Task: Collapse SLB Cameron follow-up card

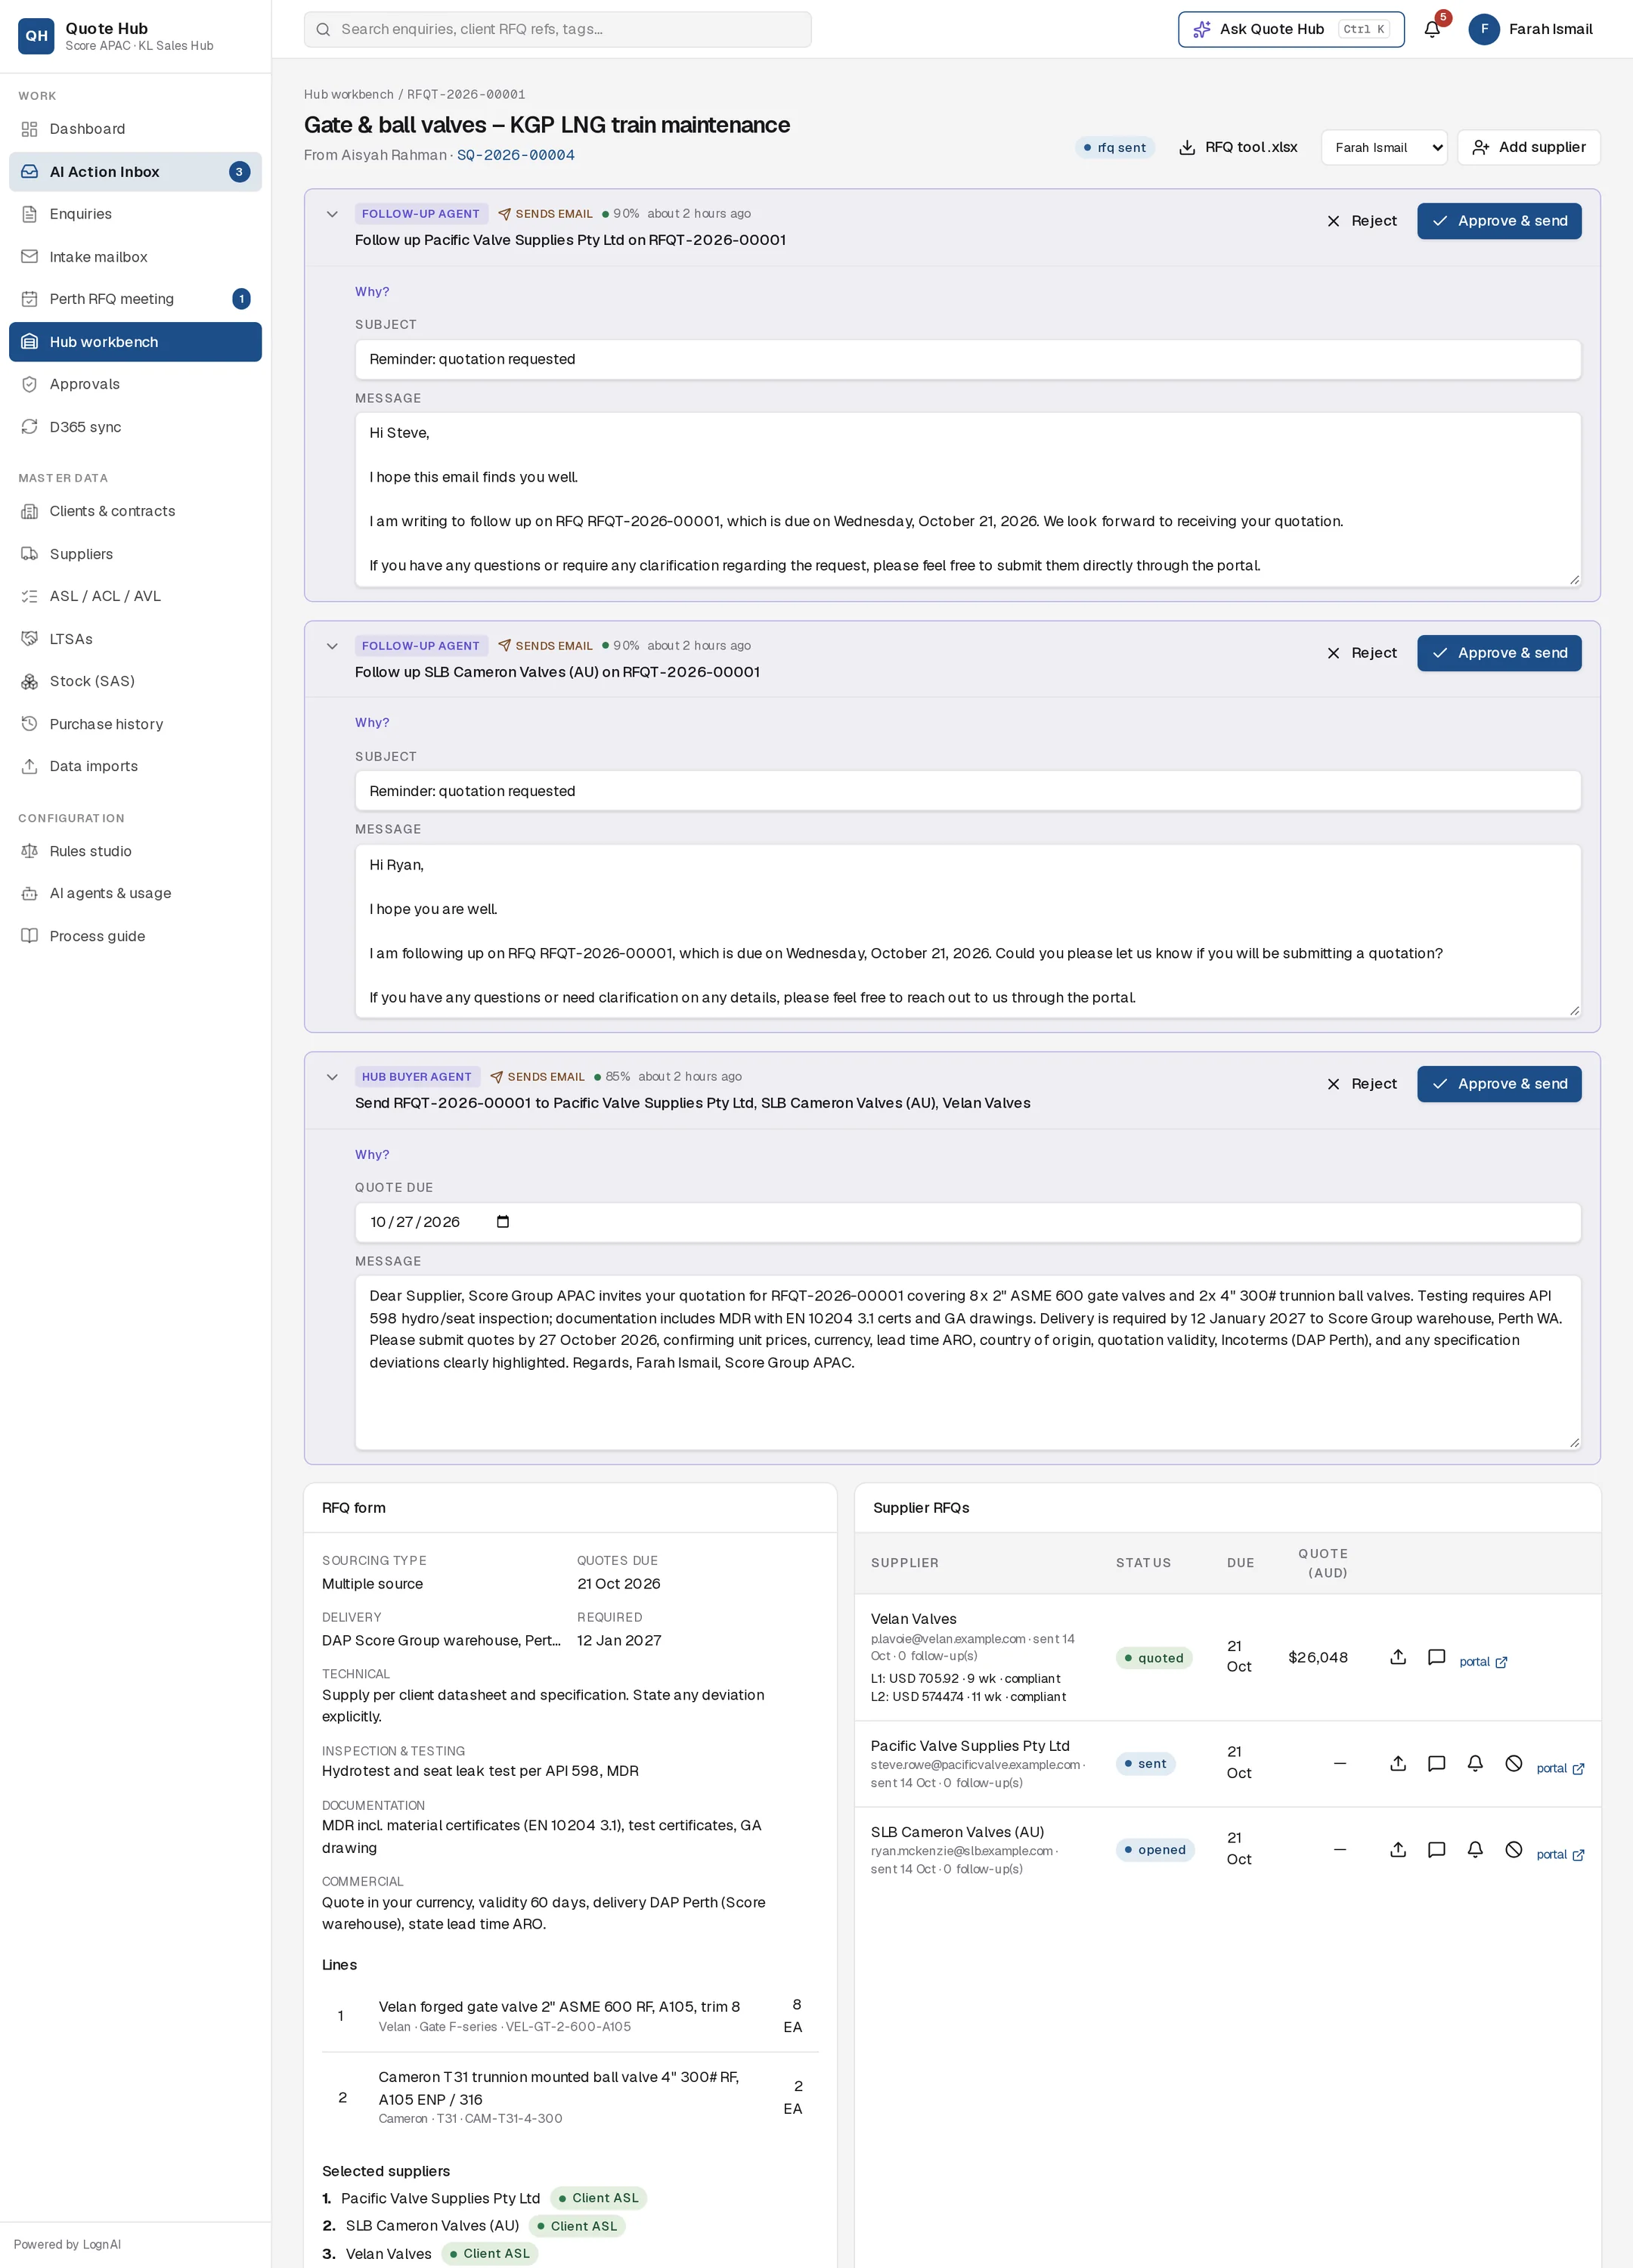Action: point(332,646)
